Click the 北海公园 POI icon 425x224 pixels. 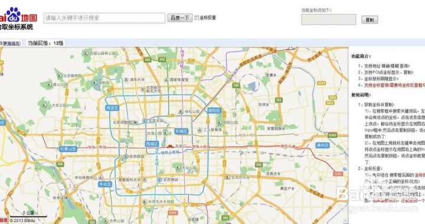tap(165, 133)
